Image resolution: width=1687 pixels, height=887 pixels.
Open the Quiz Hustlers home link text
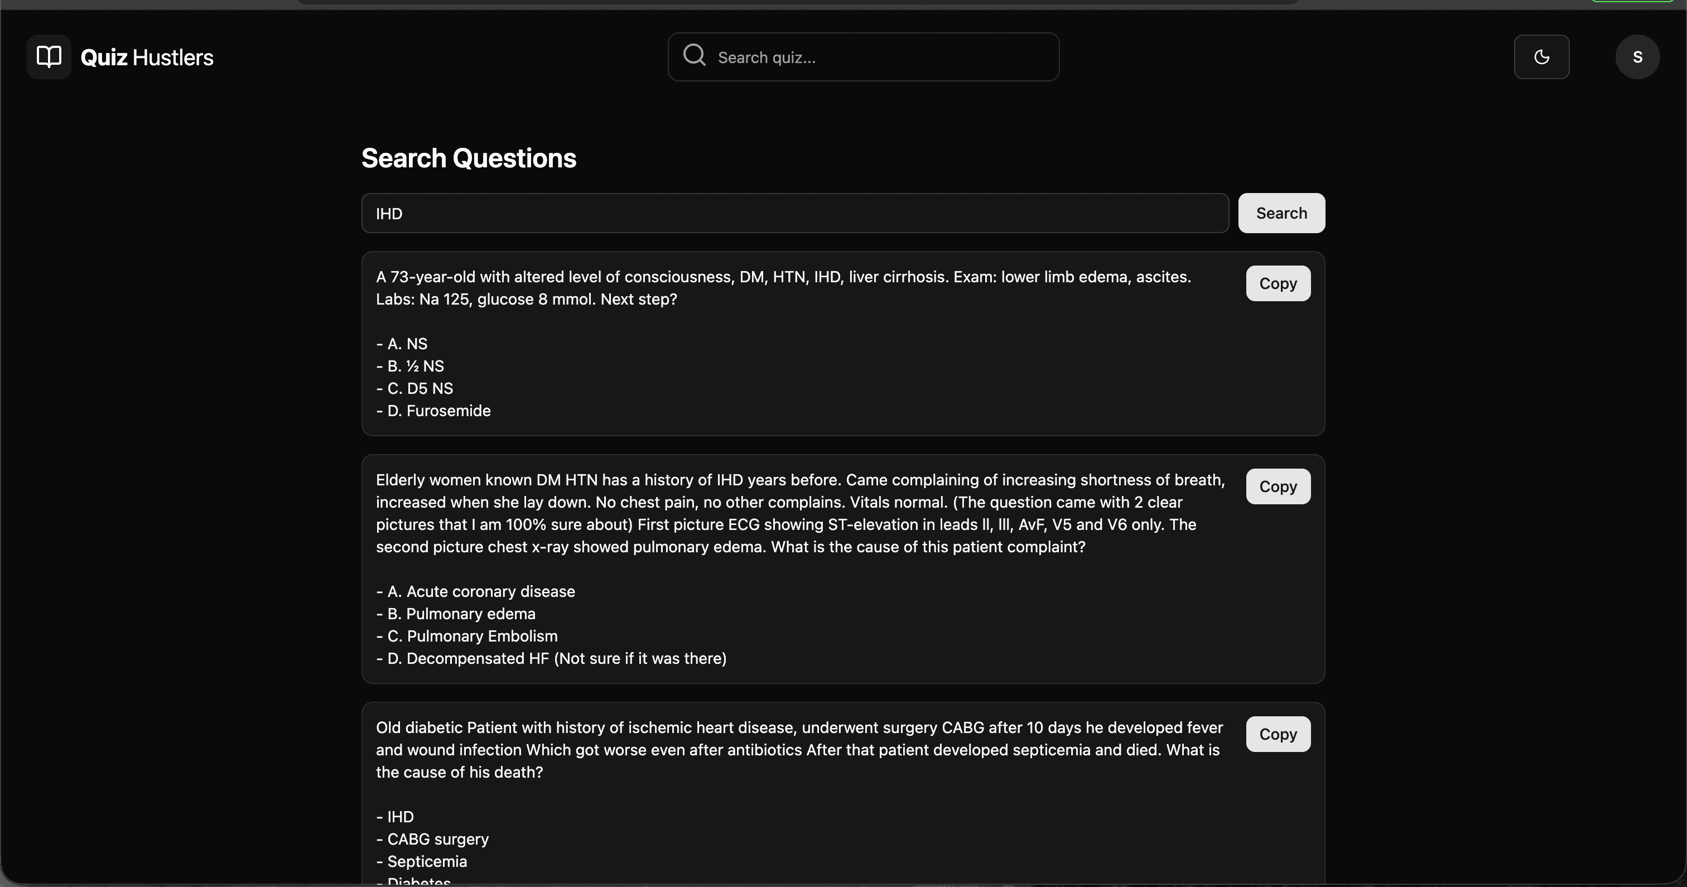click(x=147, y=57)
